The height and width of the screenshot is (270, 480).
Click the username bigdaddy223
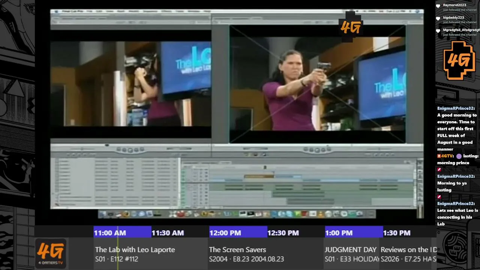454,18
